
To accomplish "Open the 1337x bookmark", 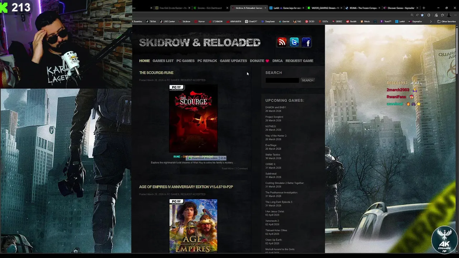I will 323,21.
